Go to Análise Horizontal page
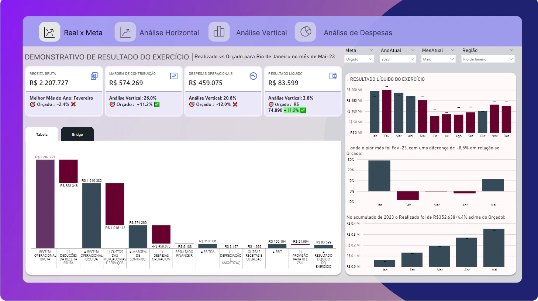The image size is (538, 301). [169, 33]
